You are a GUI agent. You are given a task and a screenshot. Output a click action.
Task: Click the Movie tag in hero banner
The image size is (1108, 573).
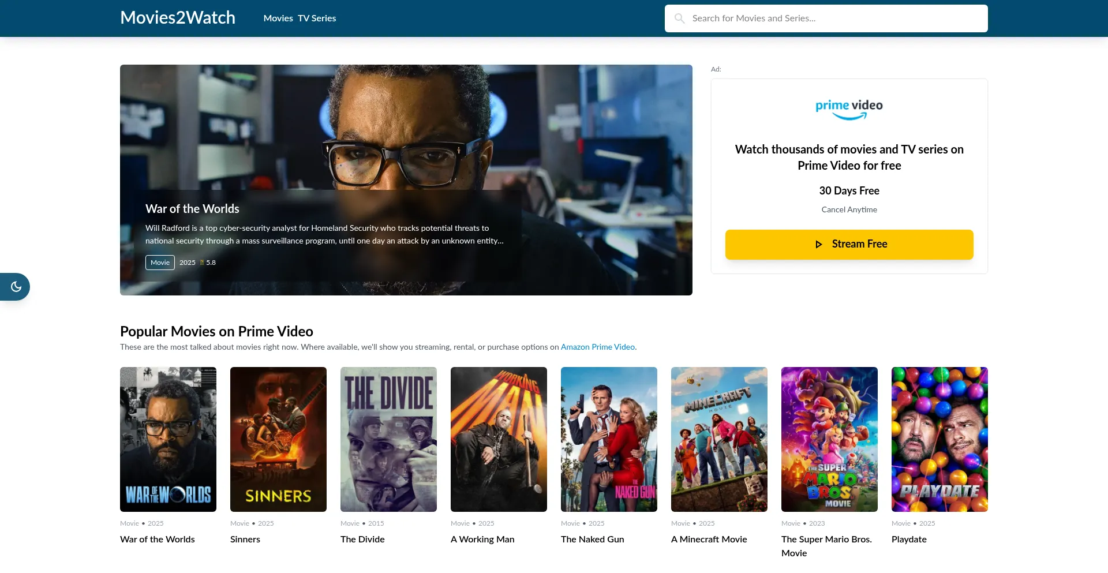[160, 263]
